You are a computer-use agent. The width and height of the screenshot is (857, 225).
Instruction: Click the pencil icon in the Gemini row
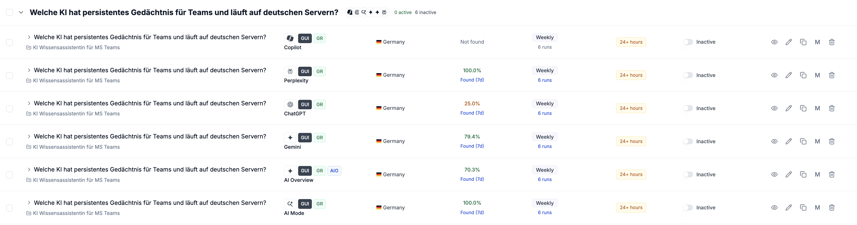pyautogui.click(x=788, y=141)
